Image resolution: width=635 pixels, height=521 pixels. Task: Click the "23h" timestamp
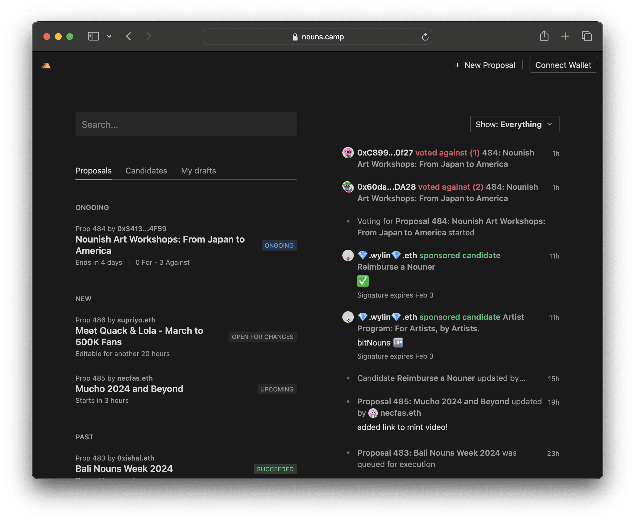pyautogui.click(x=553, y=453)
